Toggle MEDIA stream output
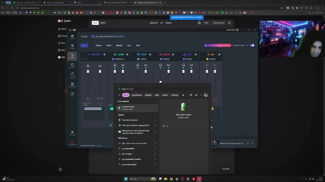Screen dimensions: 325x182 169,65
